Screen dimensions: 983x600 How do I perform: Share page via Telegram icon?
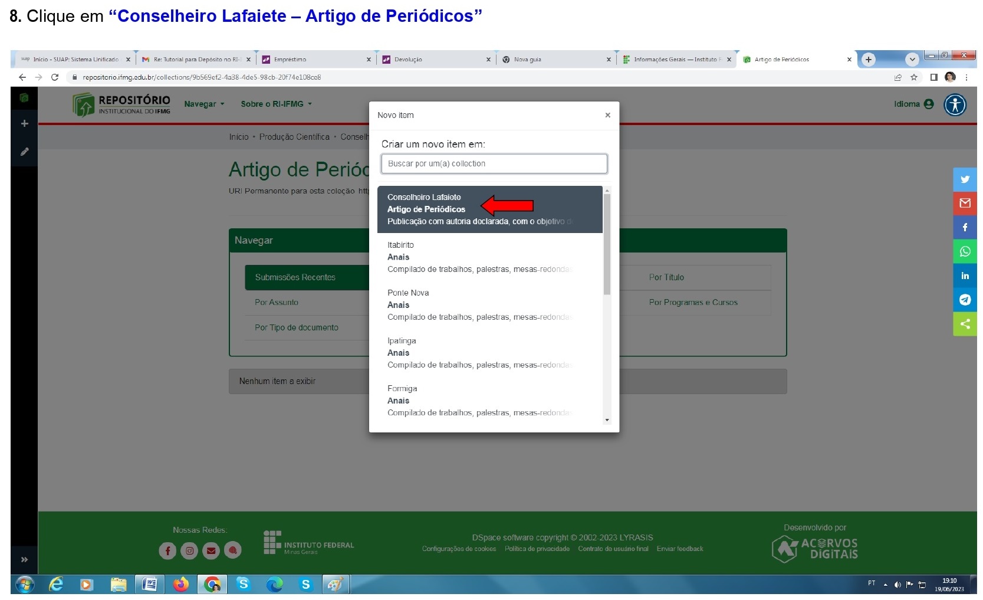[x=965, y=300]
